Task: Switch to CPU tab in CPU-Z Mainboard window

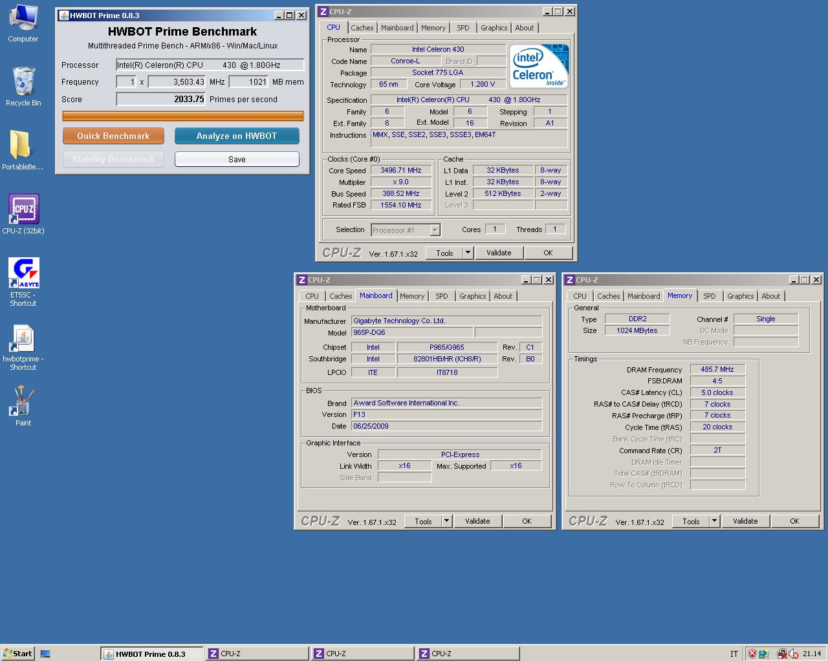Action: coord(312,296)
